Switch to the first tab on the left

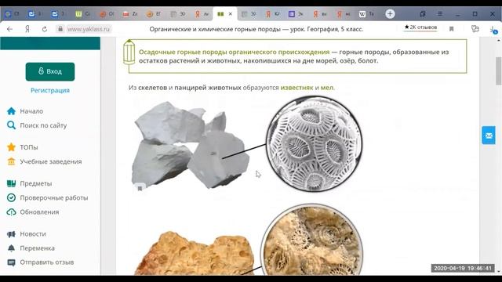(x=13, y=14)
